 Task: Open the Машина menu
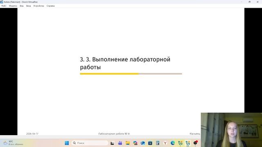13,6
